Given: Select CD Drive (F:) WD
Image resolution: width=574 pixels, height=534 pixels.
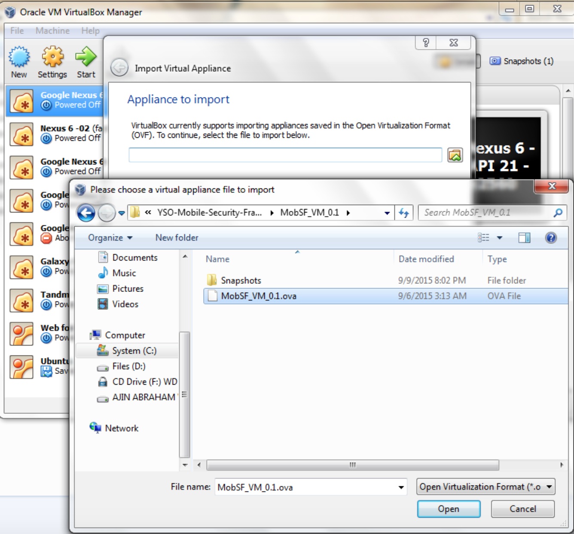Looking at the screenshot, I should [137, 382].
